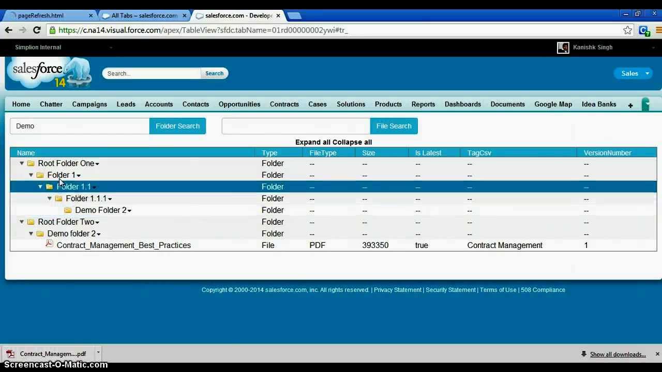Bookmark page with the star icon
Screen dimensions: 662x372
[x=627, y=30]
